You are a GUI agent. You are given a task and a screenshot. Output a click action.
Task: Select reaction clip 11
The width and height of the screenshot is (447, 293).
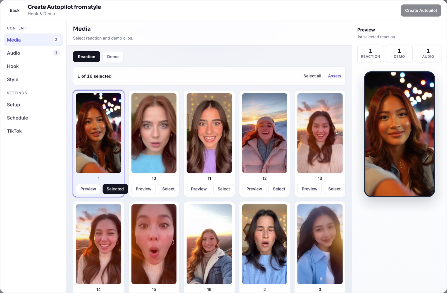coord(224,189)
